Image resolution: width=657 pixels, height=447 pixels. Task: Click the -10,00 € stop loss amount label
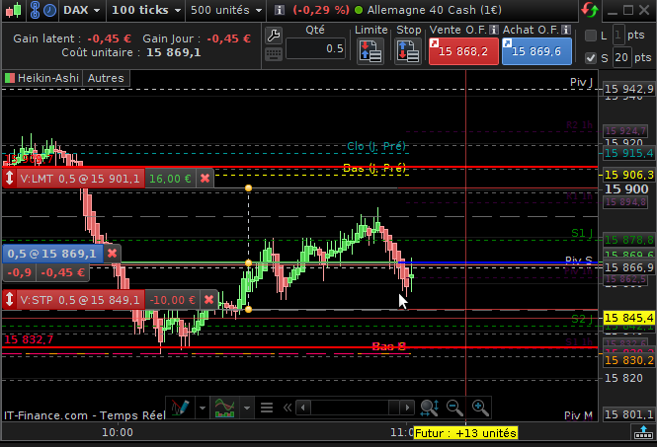coord(172,300)
